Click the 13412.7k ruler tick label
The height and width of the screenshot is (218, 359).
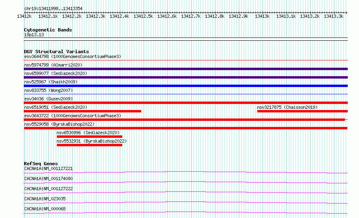(x=191, y=16)
